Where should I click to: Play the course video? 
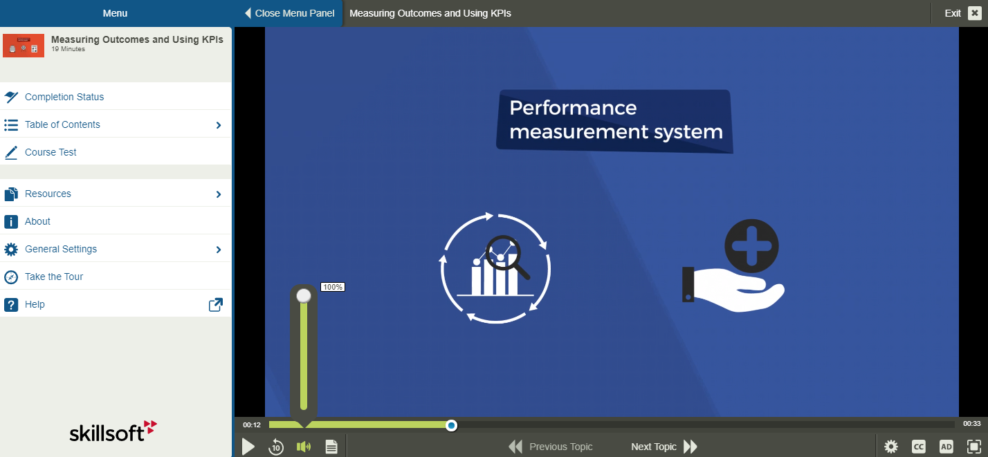(248, 447)
